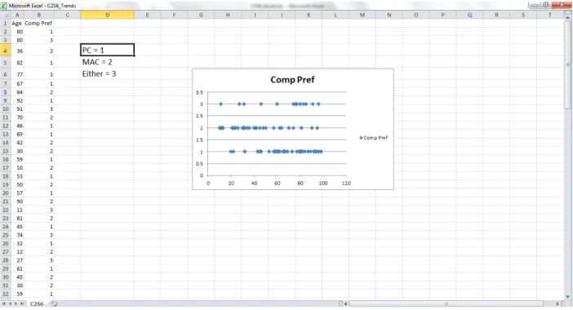Minimize the Excel window
This screenshot has width=573, height=310.
click(x=535, y=5)
